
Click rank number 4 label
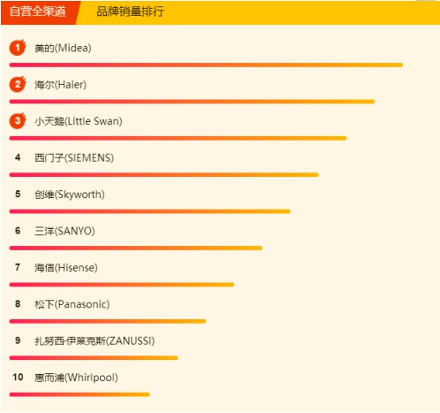(18, 157)
